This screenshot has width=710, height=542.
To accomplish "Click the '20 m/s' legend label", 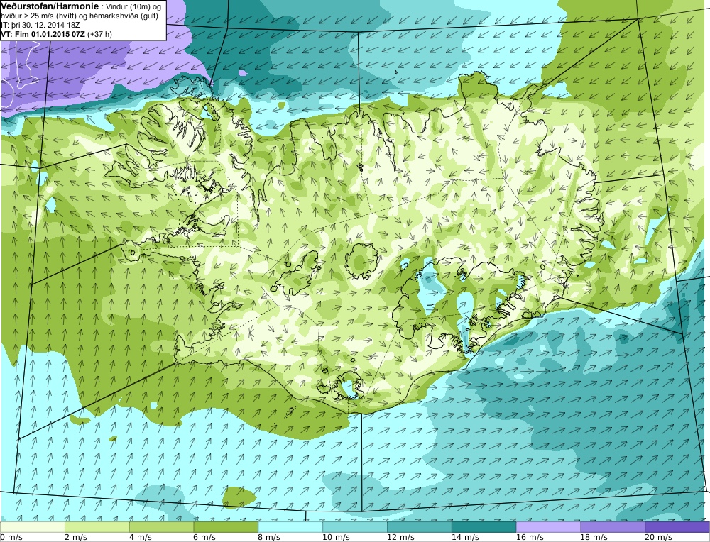I will click(x=659, y=537).
